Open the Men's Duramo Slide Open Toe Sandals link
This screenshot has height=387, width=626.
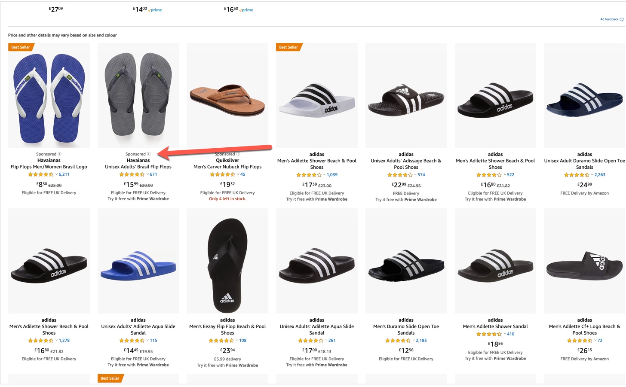pyautogui.click(x=406, y=329)
